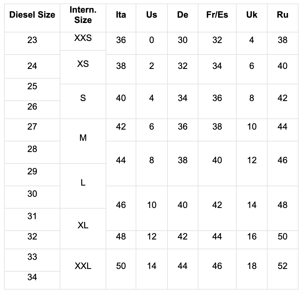The height and width of the screenshot is (294, 302).
Task: Click the De column header
Action: pyautogui.click(x=182, y=15)
